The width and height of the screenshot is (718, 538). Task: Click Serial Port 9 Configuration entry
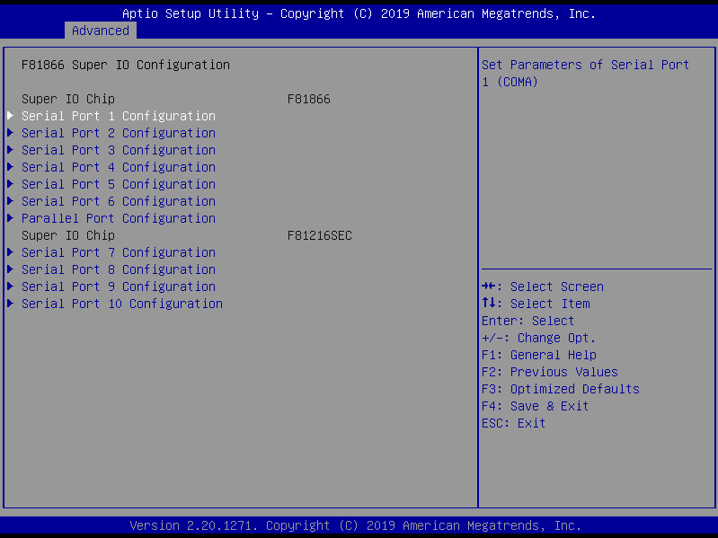coord(119,287)
